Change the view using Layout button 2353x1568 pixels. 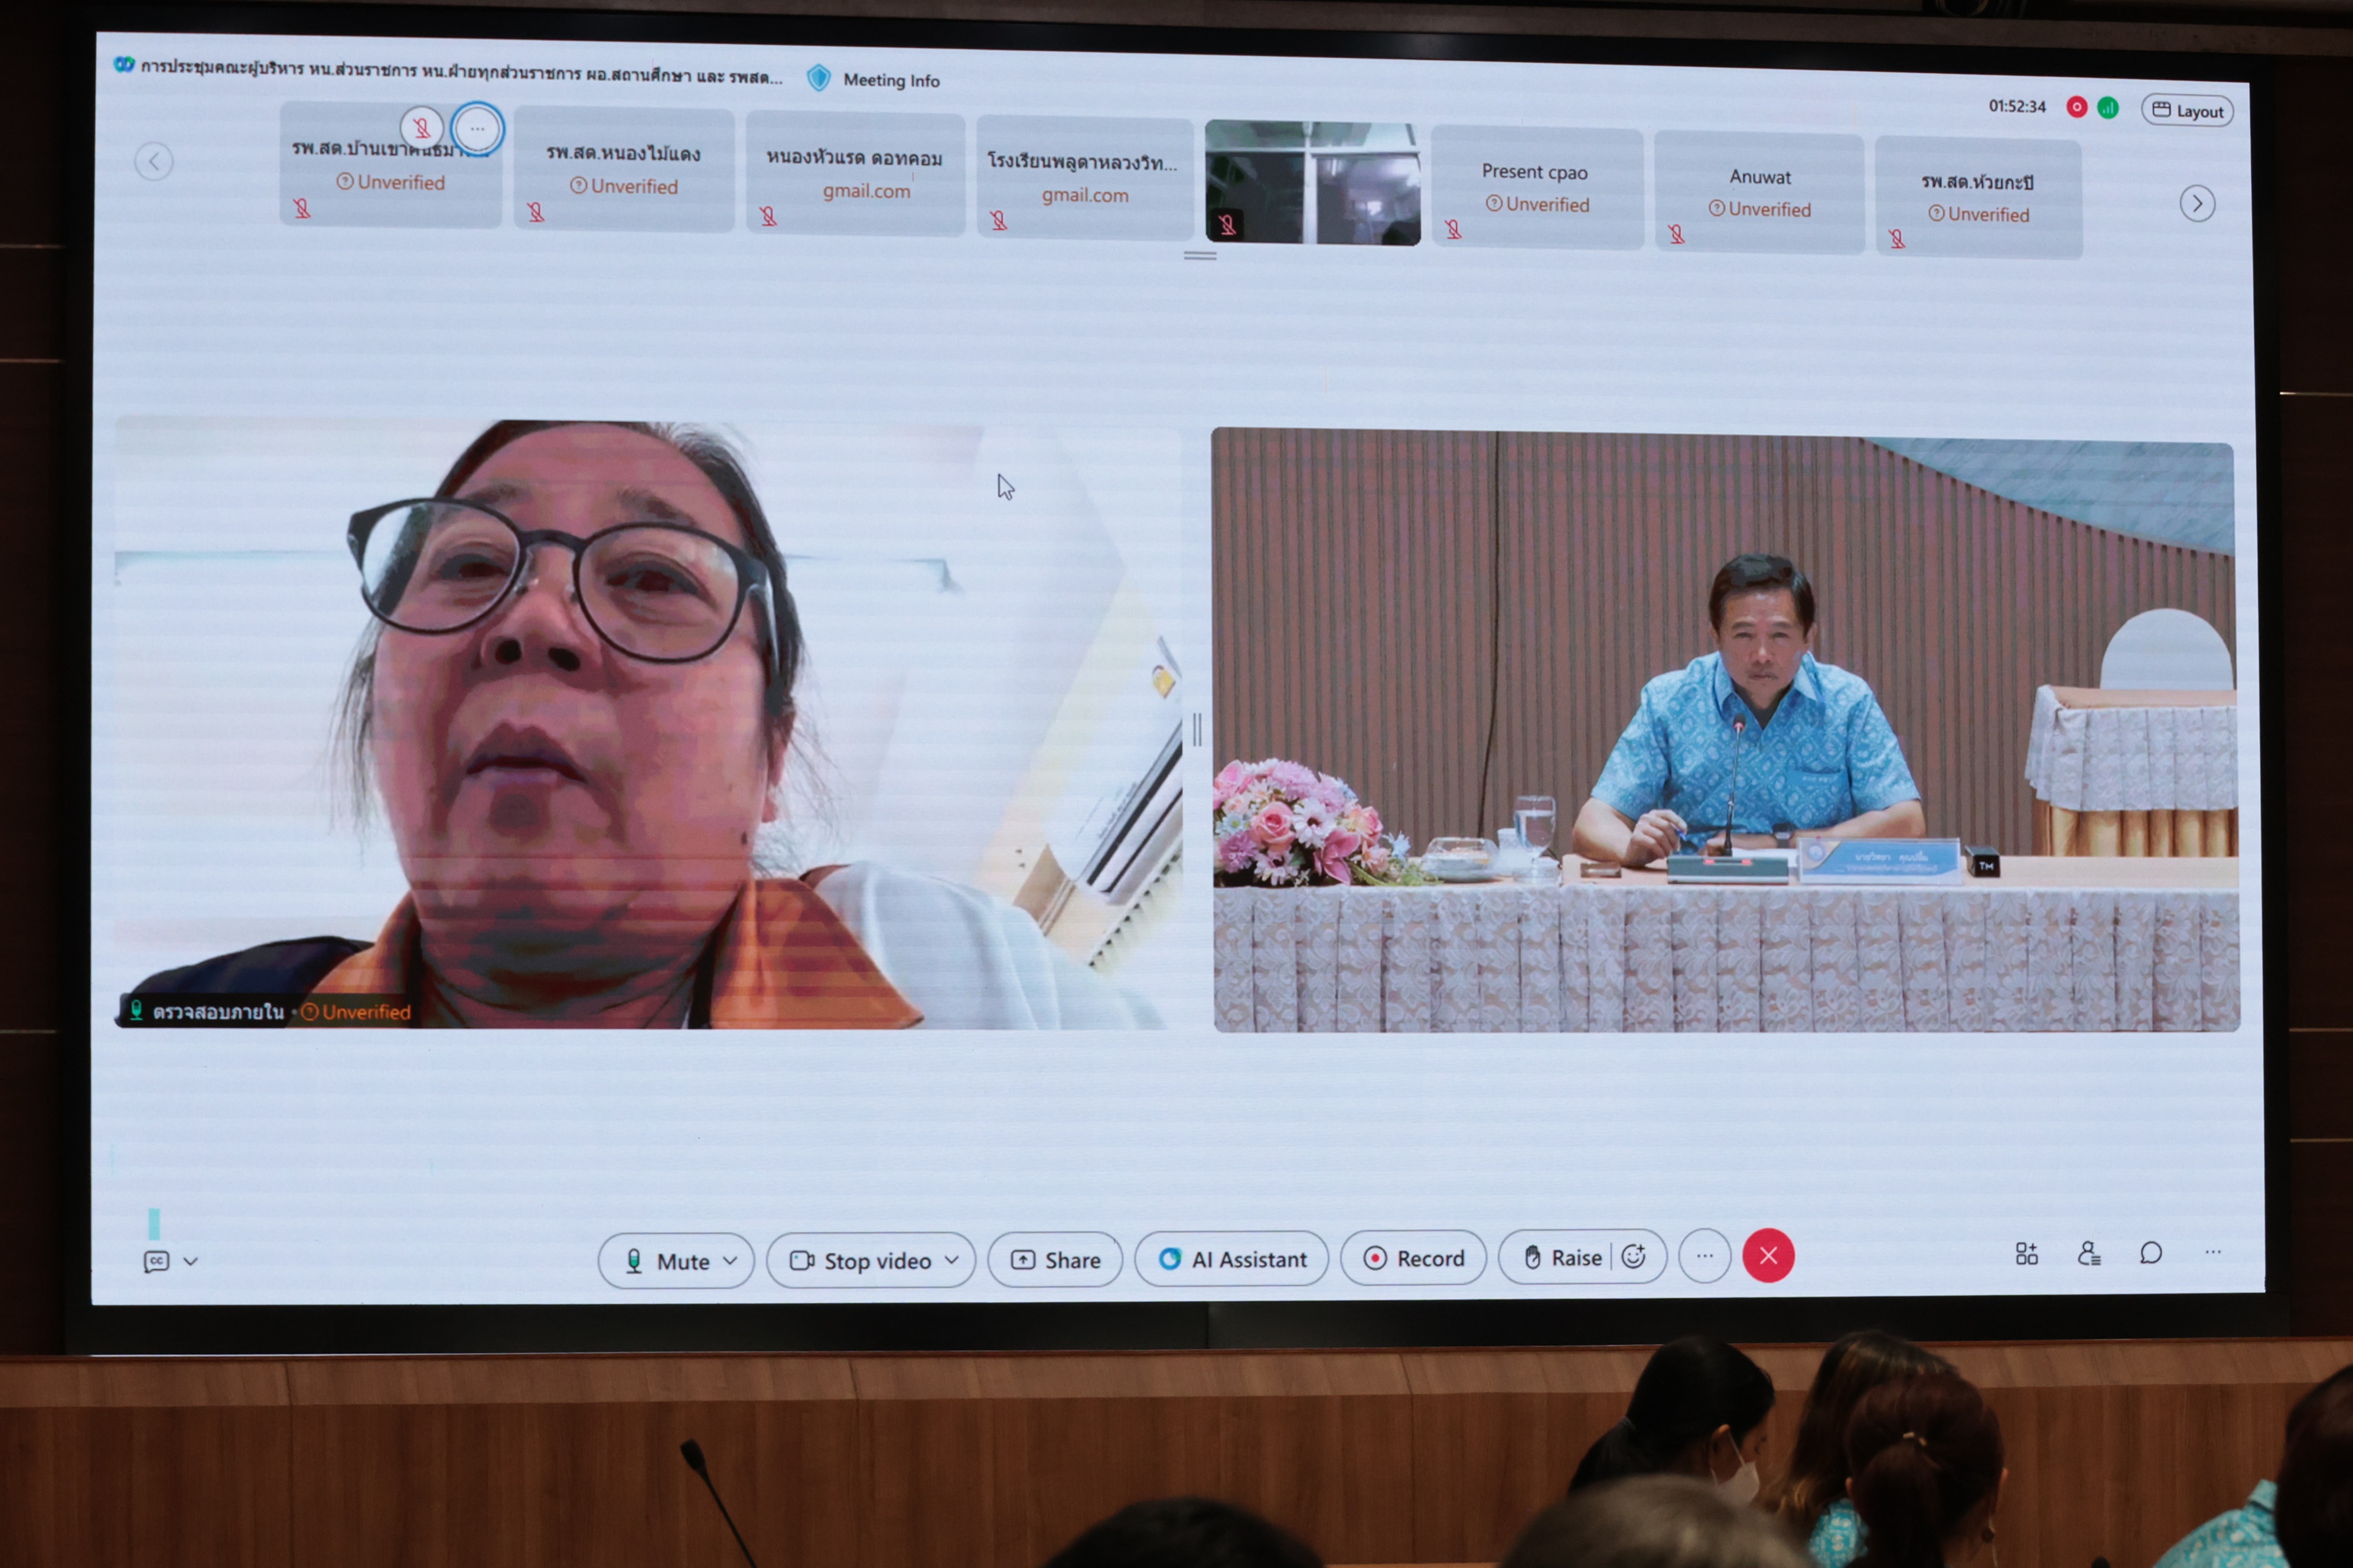click(x=2187, y=111)
